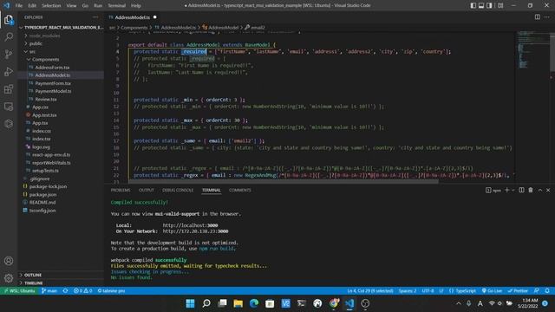Viewport: 555px width, 312px height.
Task: Open Explorer More Actions ellipsis
Action: [x=95, y=17]
